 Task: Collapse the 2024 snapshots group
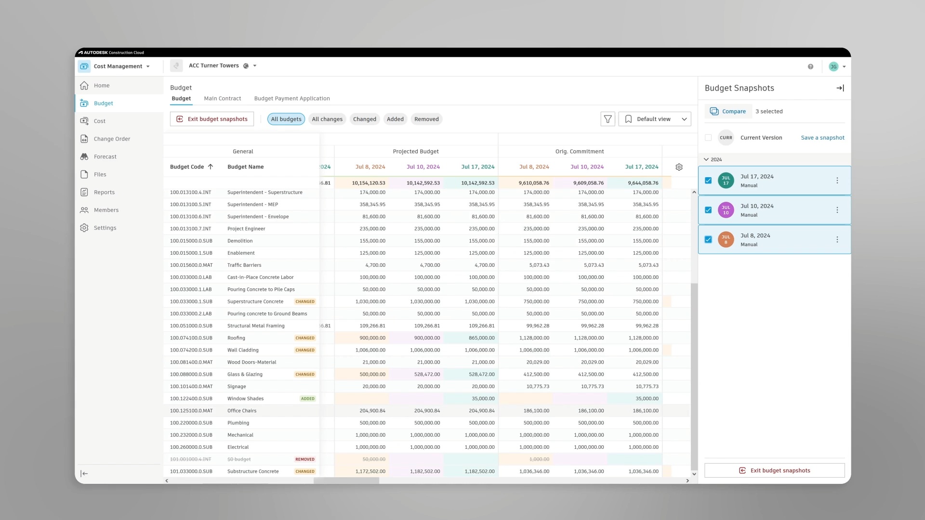coord(707,159)
